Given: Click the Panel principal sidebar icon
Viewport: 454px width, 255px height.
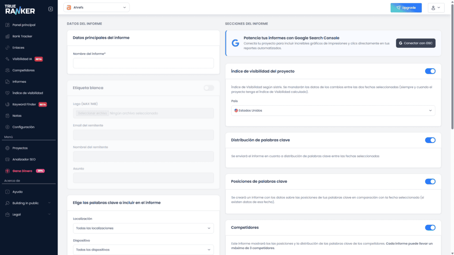Looking at the screenshot, I should (8, 25).
